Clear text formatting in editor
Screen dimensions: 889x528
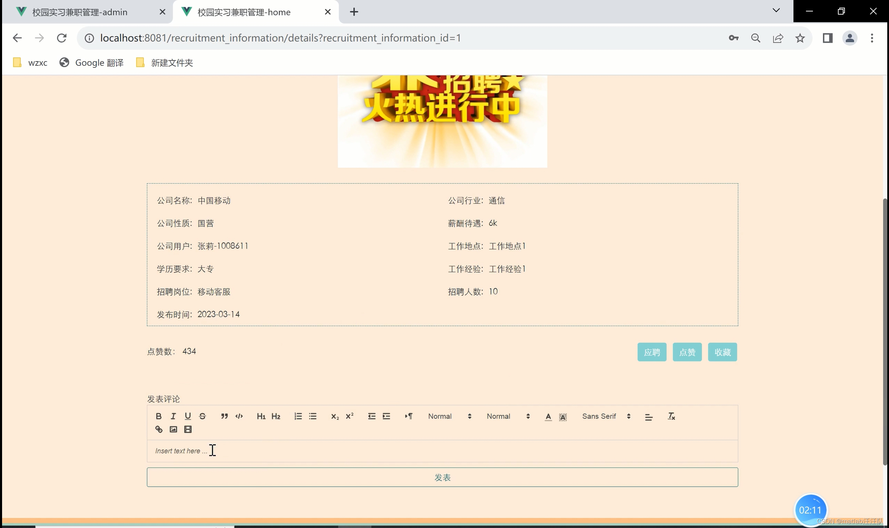(x=671, y=416)
